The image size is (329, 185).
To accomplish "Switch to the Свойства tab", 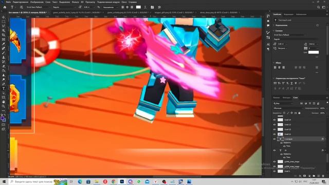I will click(x=277, y=14).
